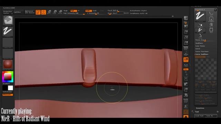The width and height of the screenshot is (221, 124).
Task: Open the red material sphere picker
Action: [x=8, y=64]
